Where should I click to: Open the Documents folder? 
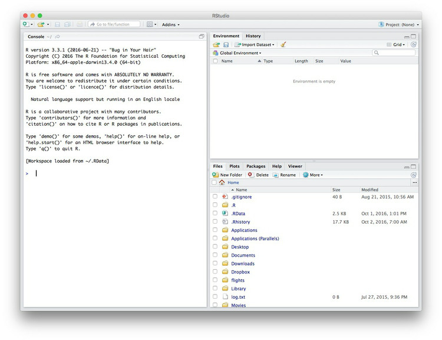tap(243, 255)
